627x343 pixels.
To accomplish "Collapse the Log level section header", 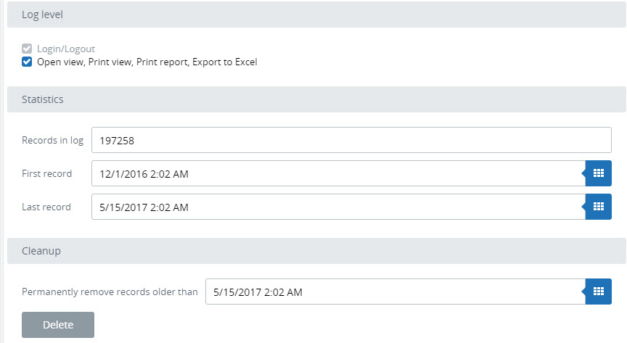I will click(316, 15).
